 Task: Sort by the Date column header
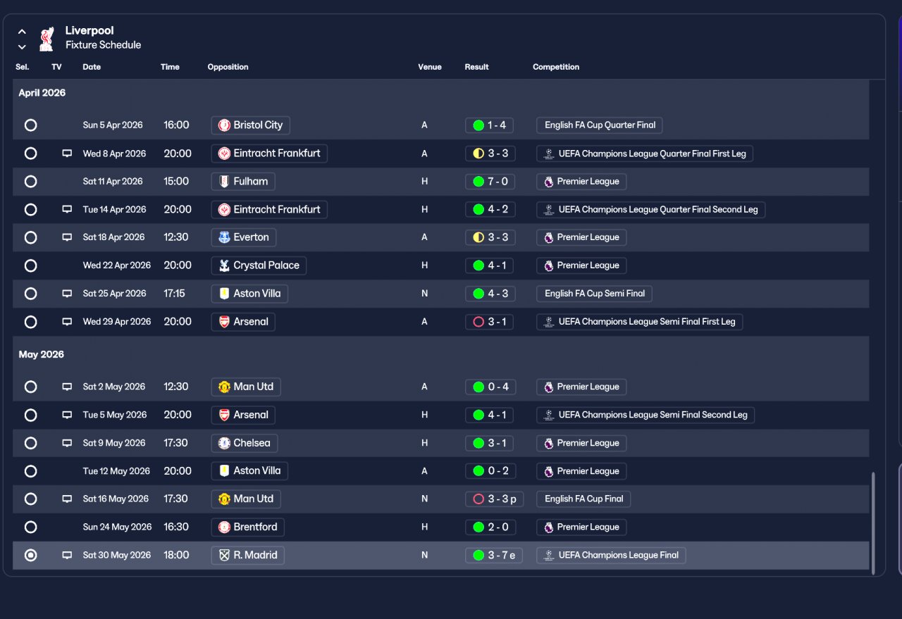click(x=92, y=67)
